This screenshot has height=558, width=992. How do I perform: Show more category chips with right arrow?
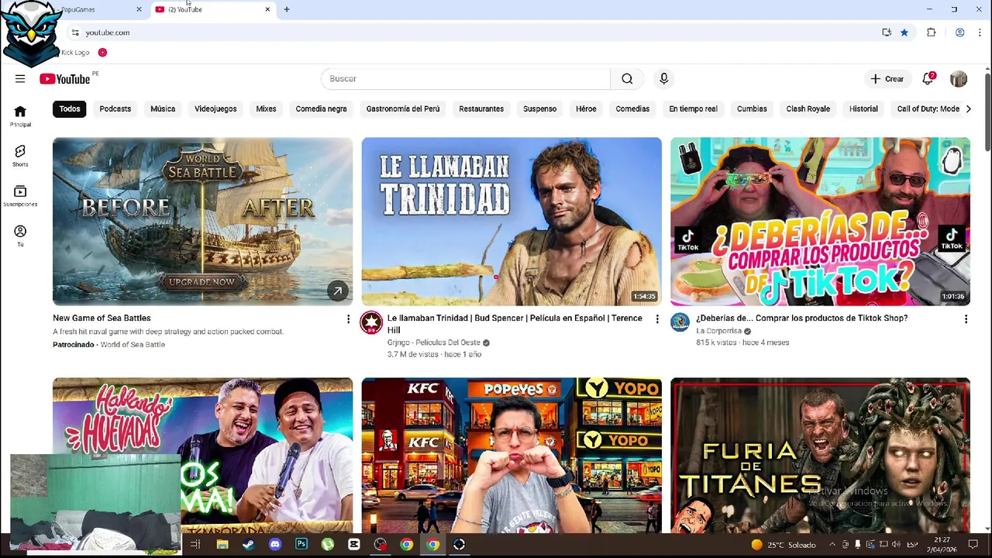pyautogui.click(x=968, y=109)
